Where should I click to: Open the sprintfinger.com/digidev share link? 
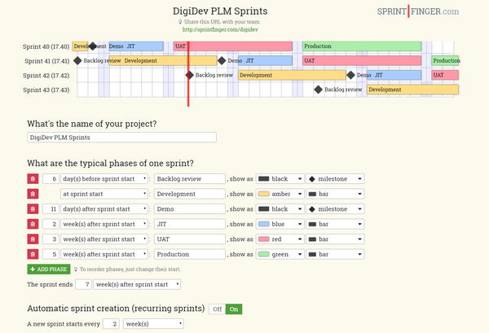[x=220, y=29]
